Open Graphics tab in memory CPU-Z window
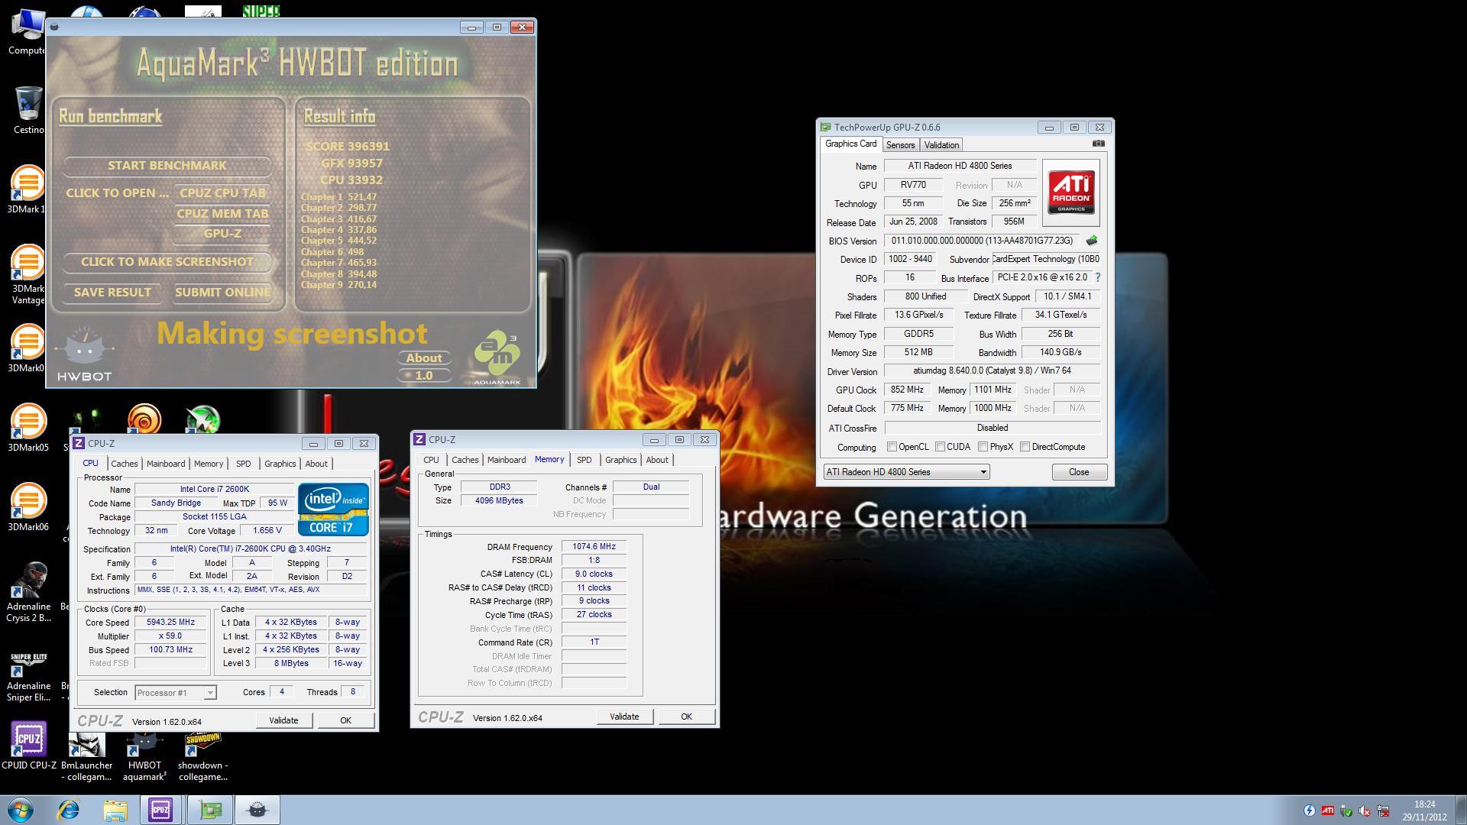The image size is (1467, 825). [x=620, y=460]
